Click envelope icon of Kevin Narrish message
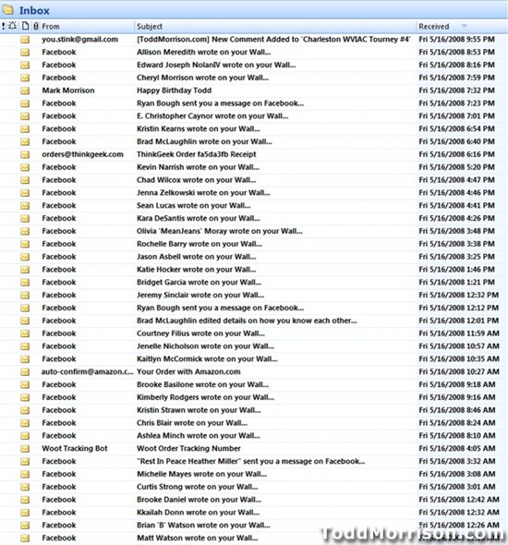This screenshot has height=545, width=508. 25,167
